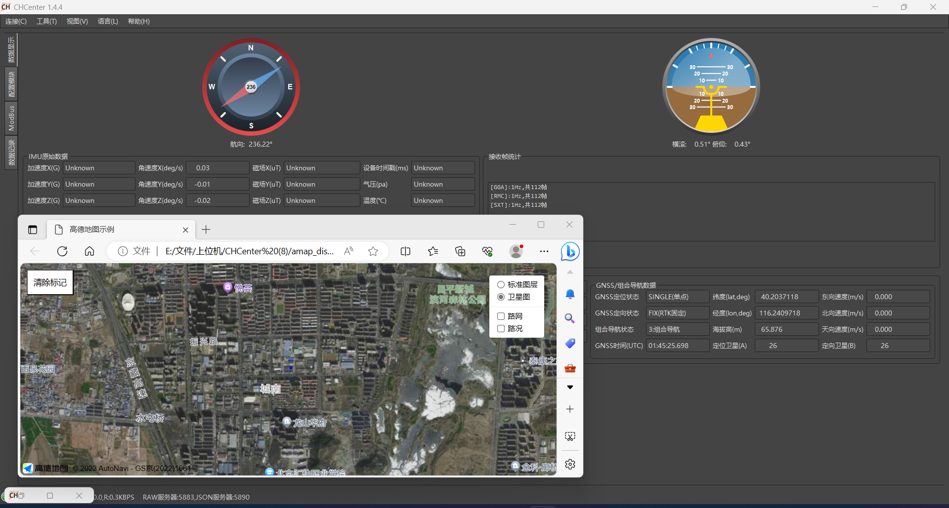Viewport: 949px width, 508px height.
Task: Select the 卫星图 radio option
Action: click(501, 297)
